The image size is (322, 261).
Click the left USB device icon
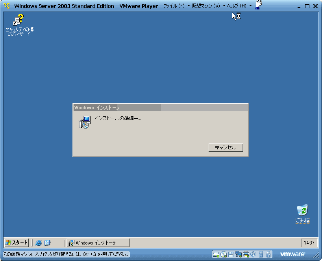[x=261, y=254]
